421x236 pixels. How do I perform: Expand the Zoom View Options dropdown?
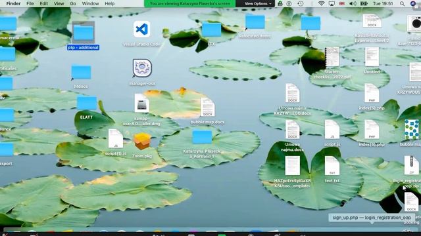[x=258, y=3]
